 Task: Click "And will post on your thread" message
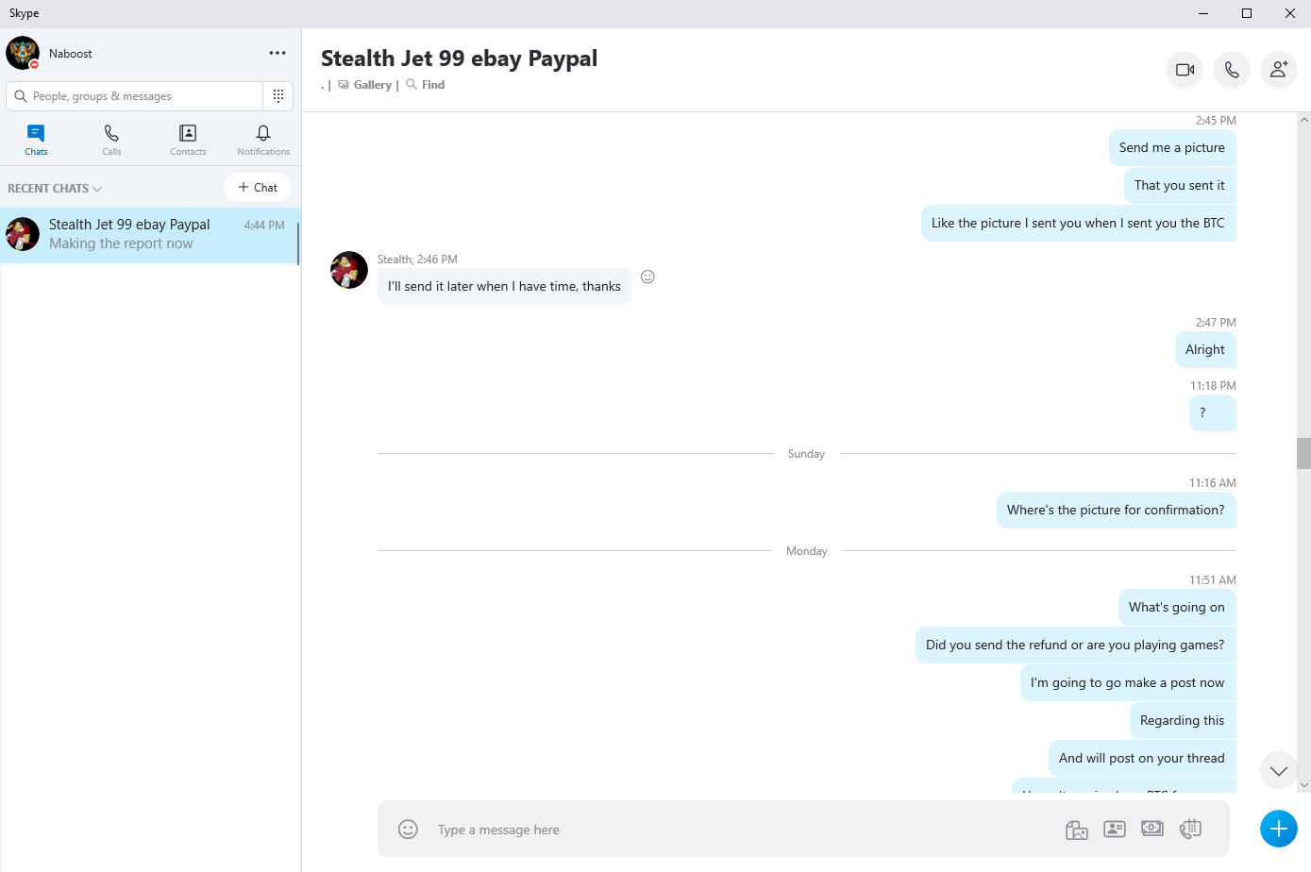tap(1142, 758)
